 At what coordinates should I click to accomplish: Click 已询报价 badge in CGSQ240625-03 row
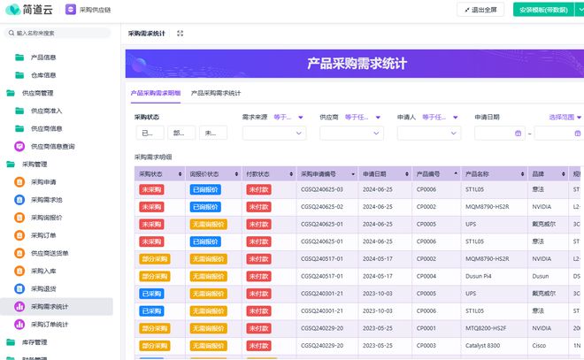[x=205, y=189]
